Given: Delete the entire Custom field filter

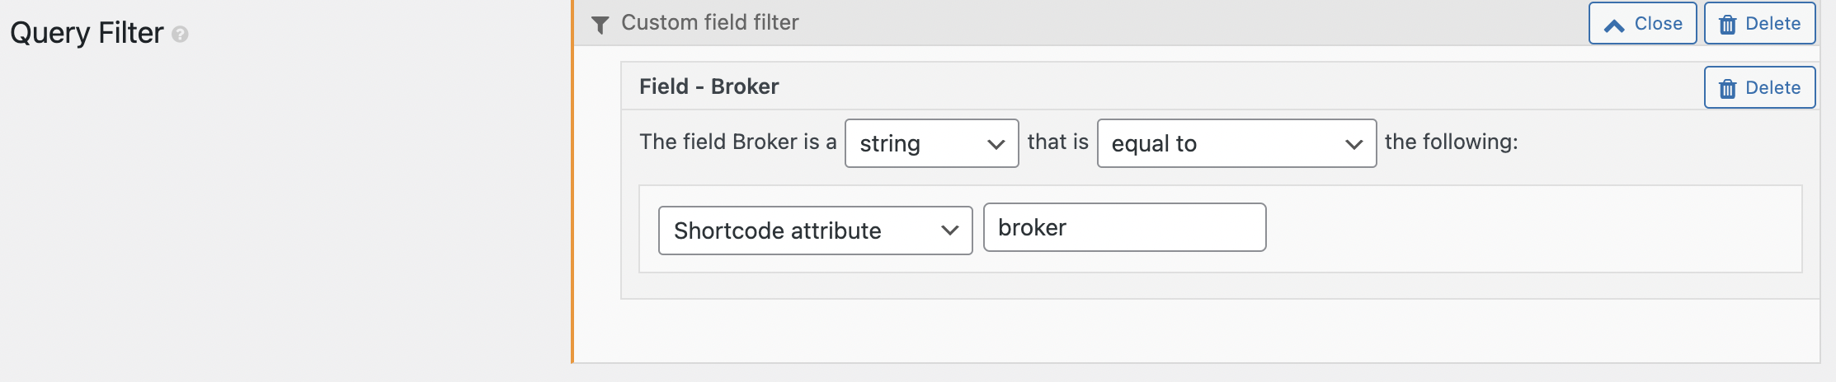Looking at the screenshot, I should click(1759, 24).
